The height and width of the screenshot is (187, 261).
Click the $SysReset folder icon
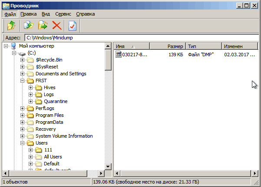(x=30, y=67)
